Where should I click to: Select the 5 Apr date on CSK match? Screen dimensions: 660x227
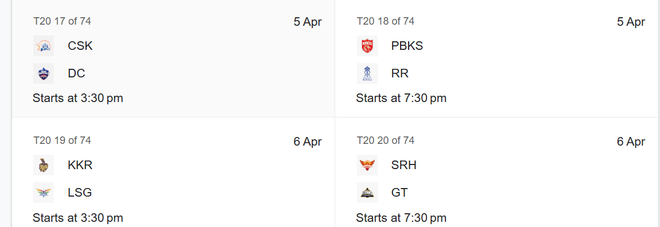click(x=308, y=22)
